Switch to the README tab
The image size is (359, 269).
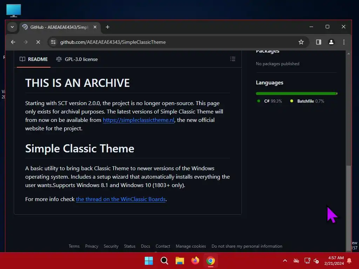pos(34,59)
